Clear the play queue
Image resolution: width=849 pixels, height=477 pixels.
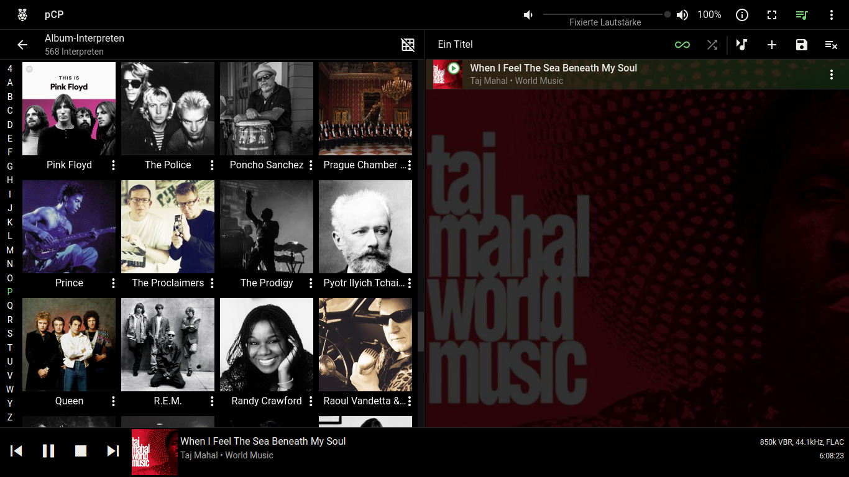pyautogui.click(x=831, y=45)
